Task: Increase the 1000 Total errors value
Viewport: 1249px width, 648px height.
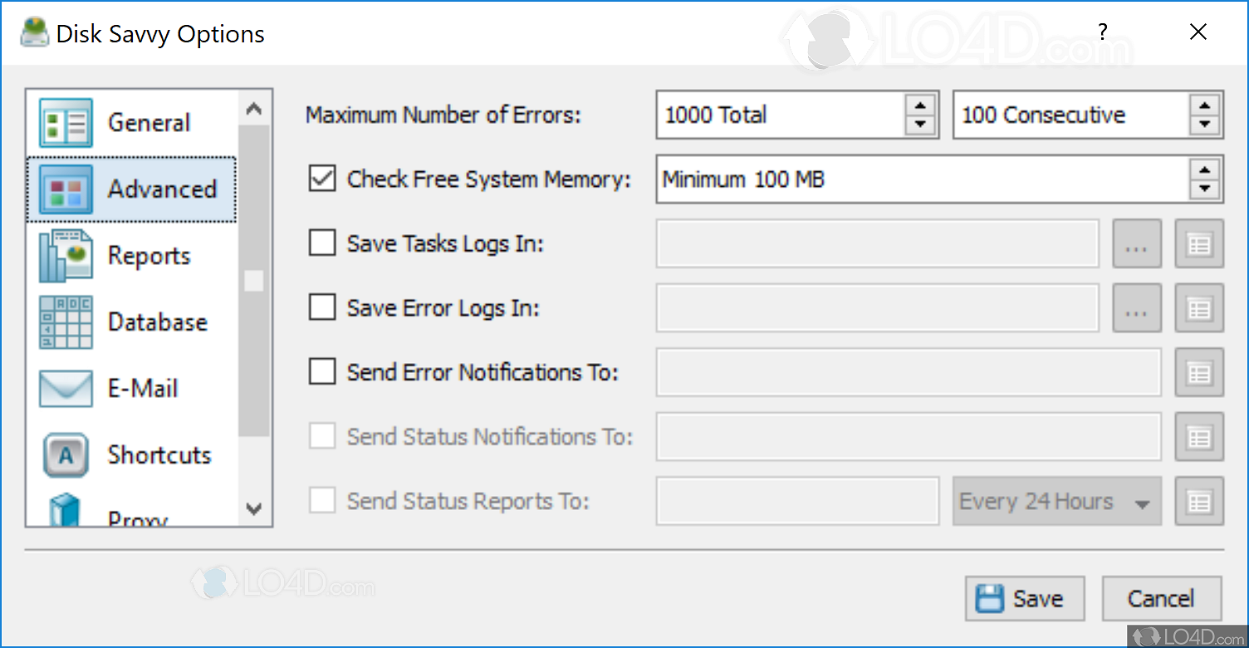Action: (x=920, y=106)
